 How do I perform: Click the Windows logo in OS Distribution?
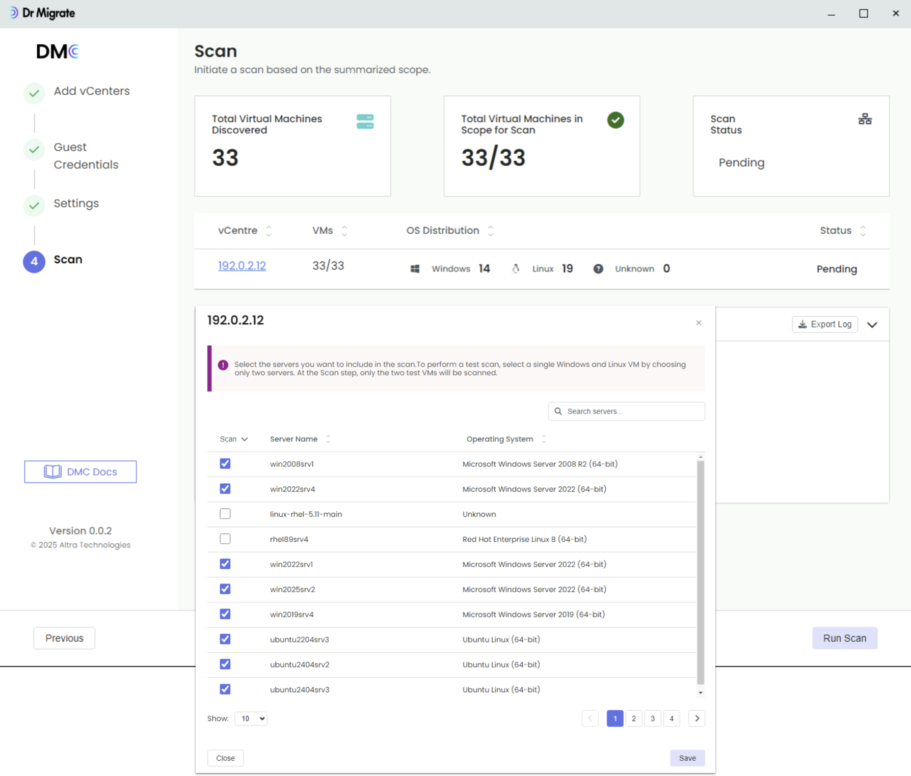pyautogui.click(x=415, y=269)
